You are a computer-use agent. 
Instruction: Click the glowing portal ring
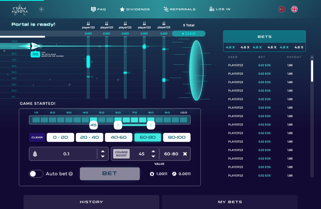coord(196,70)
